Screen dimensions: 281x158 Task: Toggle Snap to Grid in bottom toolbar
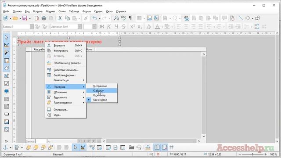tap(164, 147)
